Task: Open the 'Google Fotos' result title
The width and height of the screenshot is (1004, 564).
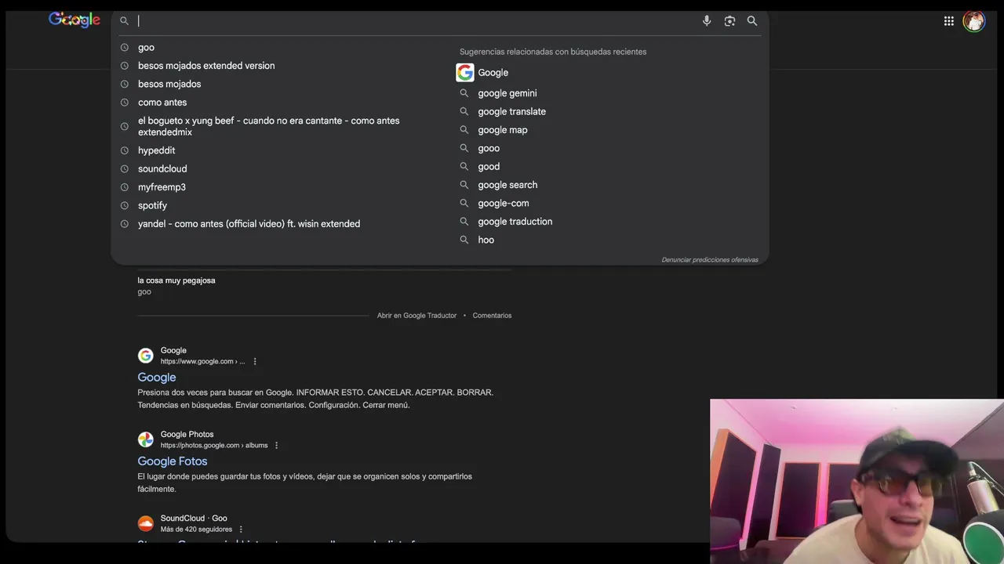Action: pos(173,461)
